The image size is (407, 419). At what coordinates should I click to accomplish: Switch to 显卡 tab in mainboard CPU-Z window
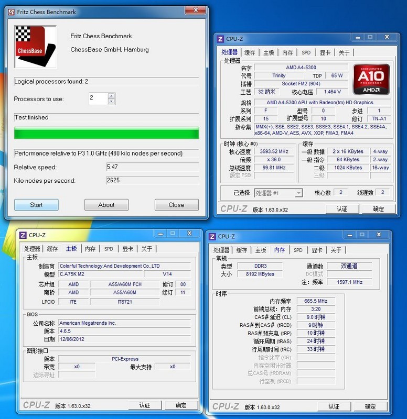127,249
